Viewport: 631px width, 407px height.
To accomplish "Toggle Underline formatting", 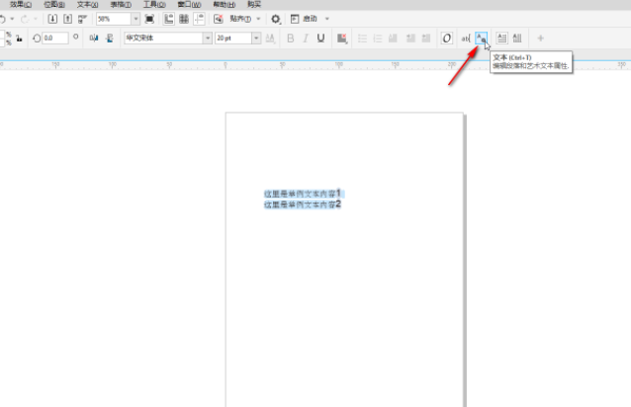I will point(321,38).
